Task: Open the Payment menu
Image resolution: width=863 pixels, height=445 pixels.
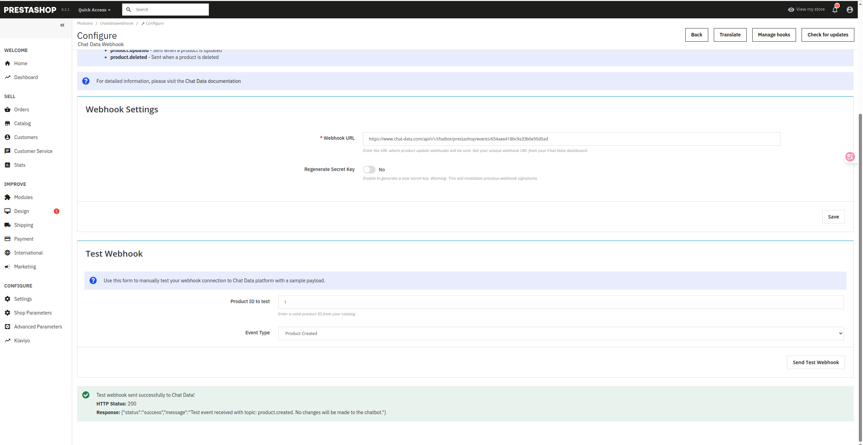Action: (24, 239)
